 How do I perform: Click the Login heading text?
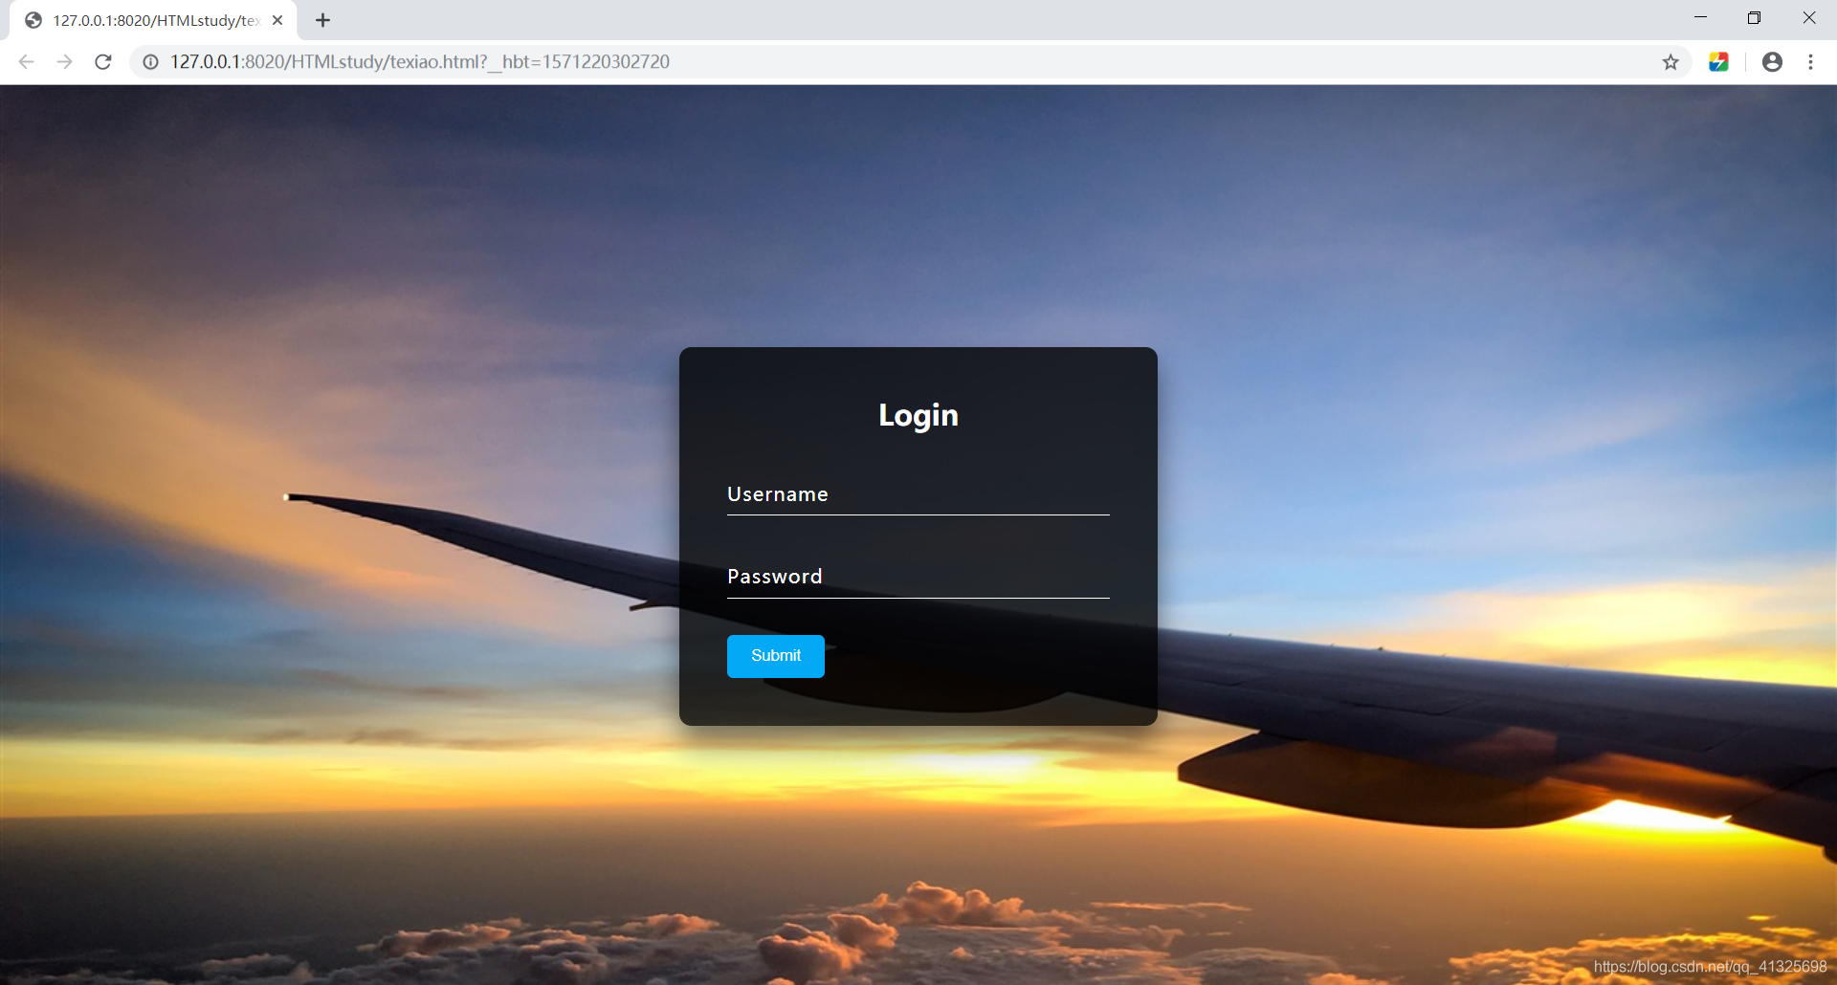click(x=918, y=415)
